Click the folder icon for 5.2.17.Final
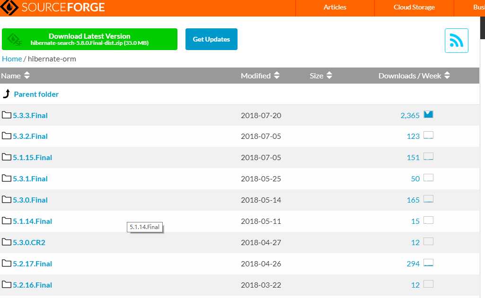 tap(7, 264)
